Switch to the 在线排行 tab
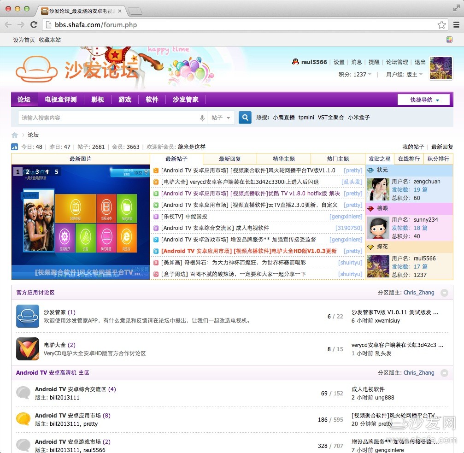The width and height of the screenshot is (464, 453). (409, 159)
